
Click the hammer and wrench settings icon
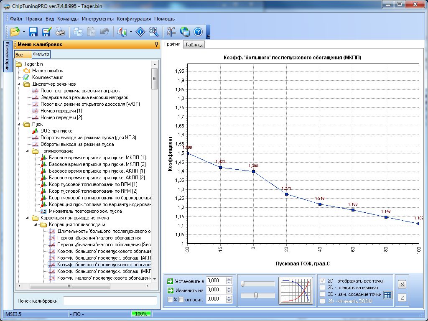[x=171, y=31]
